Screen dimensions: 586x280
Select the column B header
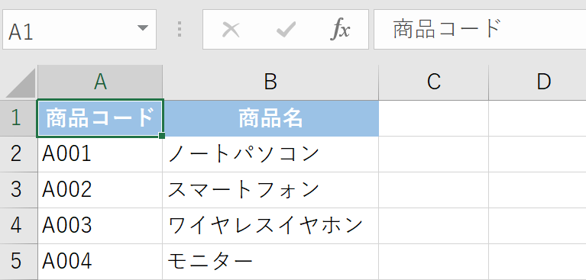tap(270, 82)
